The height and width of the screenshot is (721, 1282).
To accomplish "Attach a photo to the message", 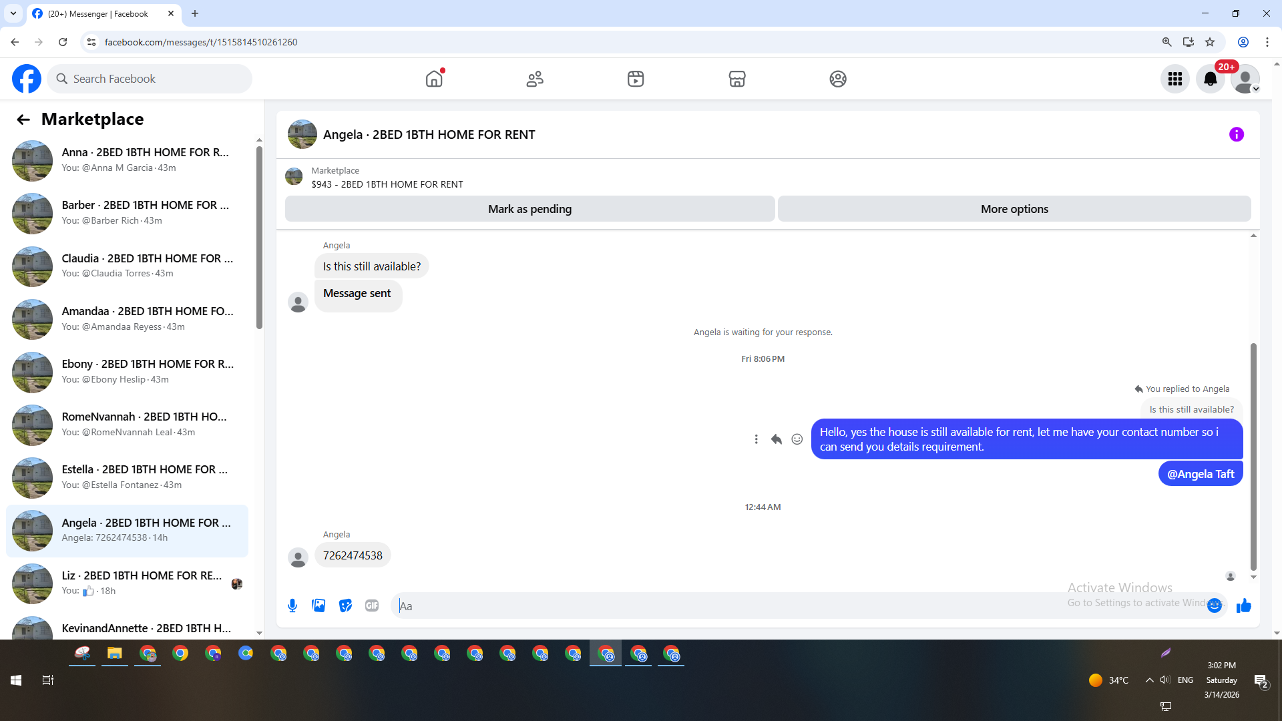I will tap(318, 606).
